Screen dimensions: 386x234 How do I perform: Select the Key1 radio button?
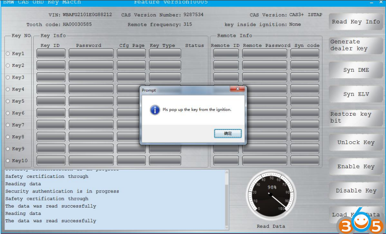[8, 53]
